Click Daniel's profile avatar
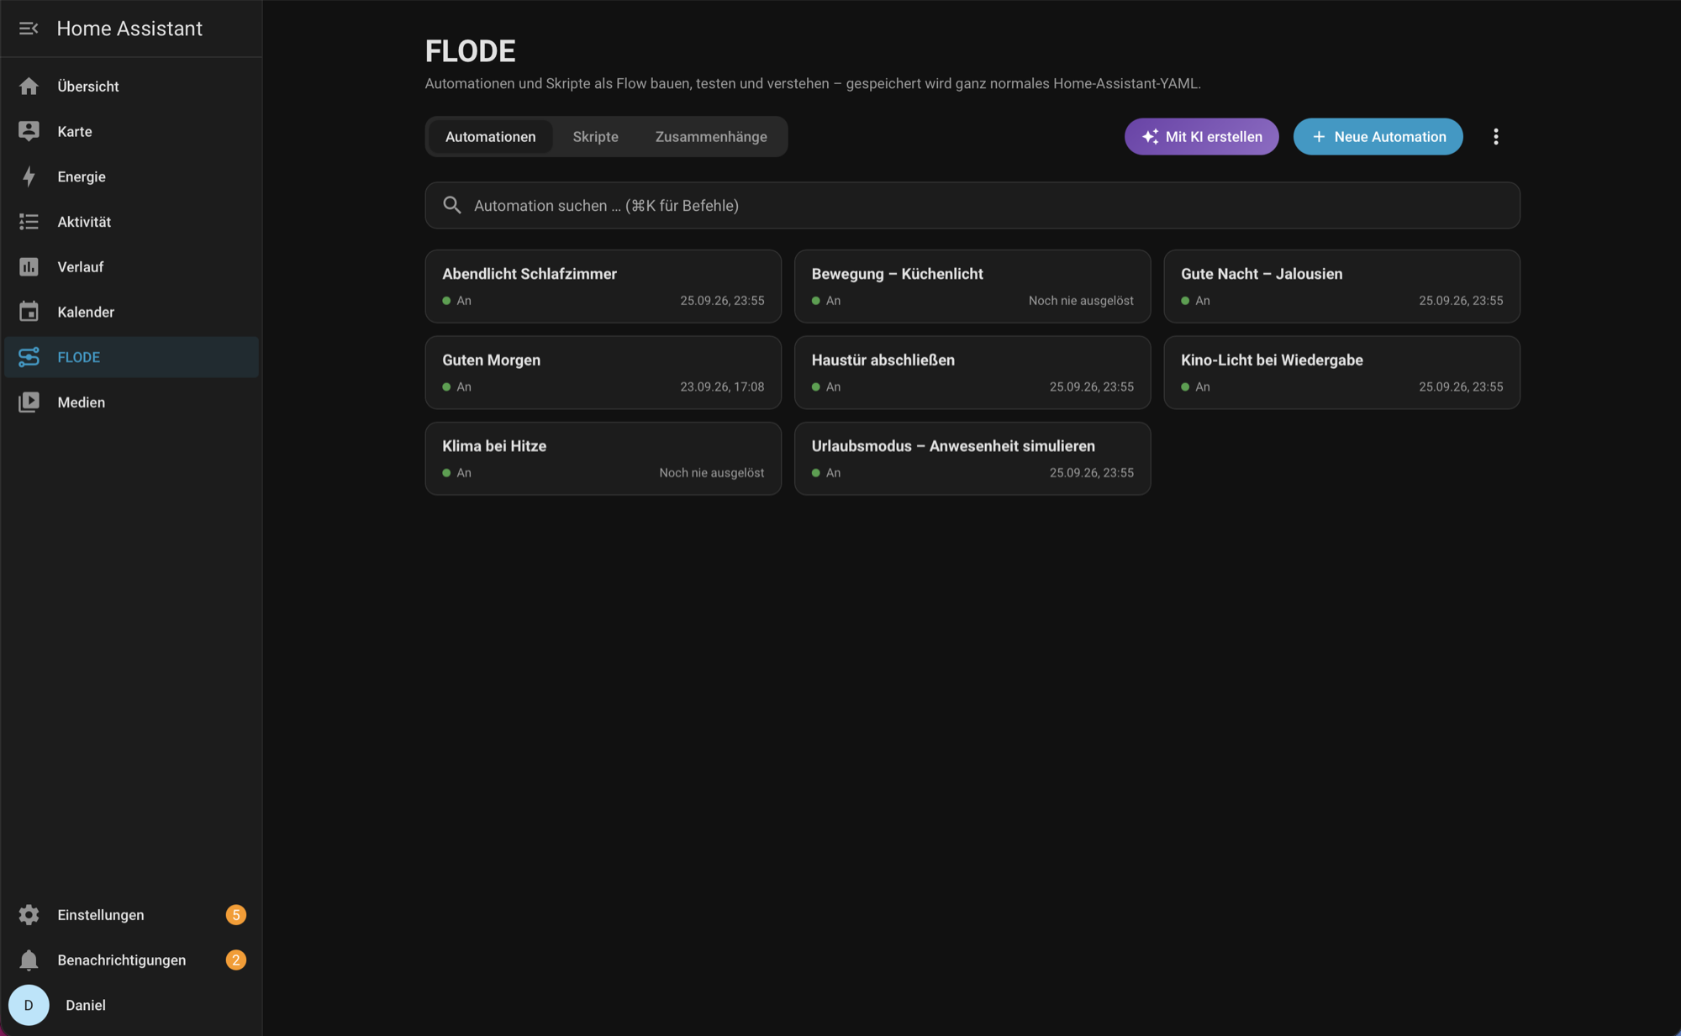Screen dimensions: 1681x1036 pos(29,1005)
